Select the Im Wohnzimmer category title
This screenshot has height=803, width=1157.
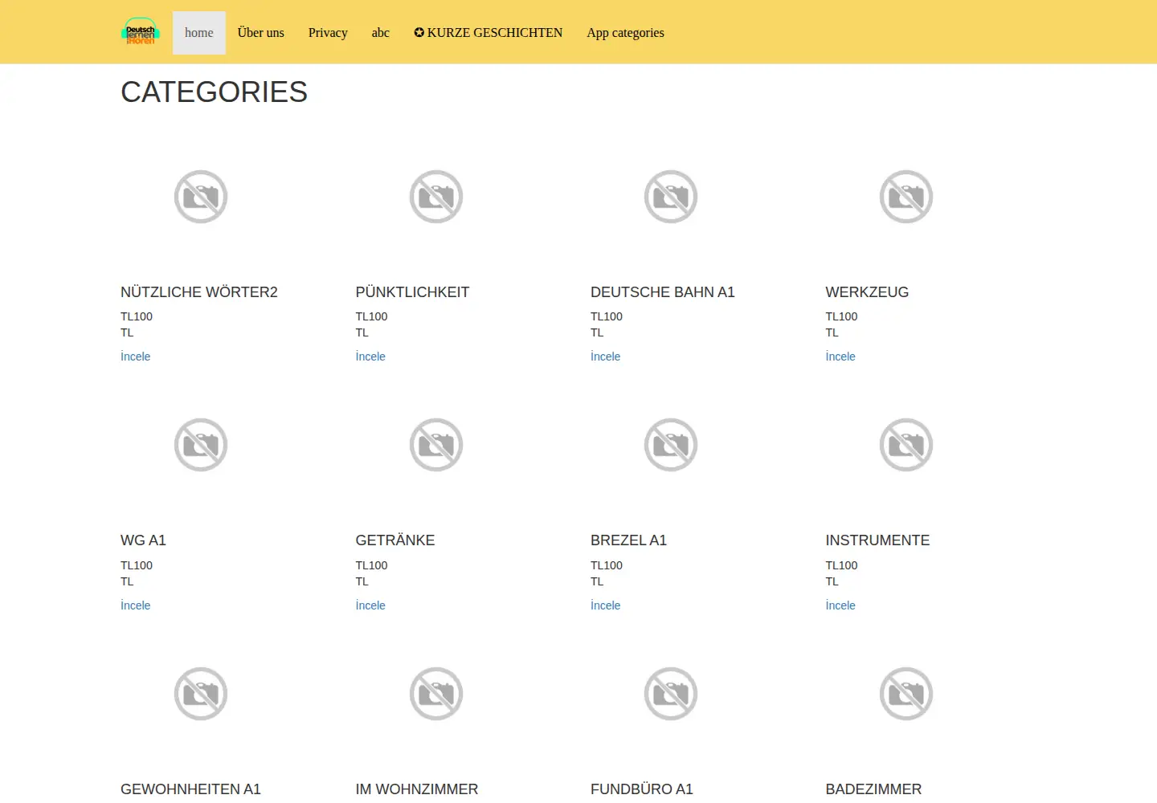(417, 789)
